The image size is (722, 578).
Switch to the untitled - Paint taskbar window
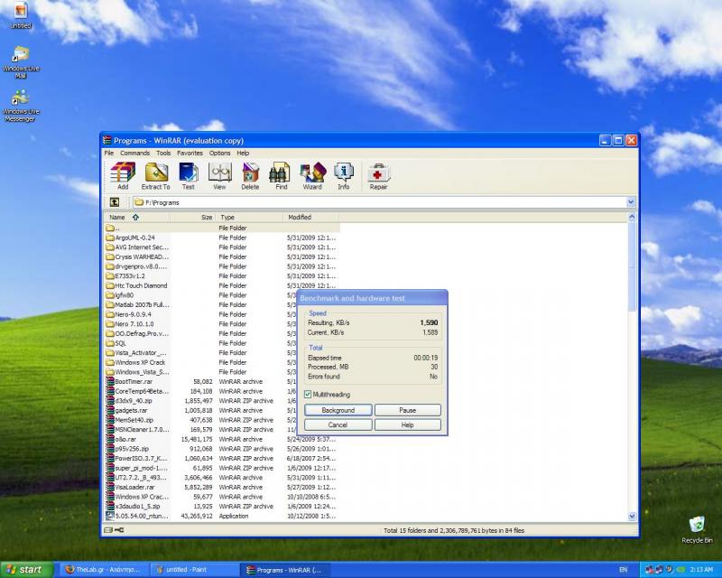tap(196, 570)
